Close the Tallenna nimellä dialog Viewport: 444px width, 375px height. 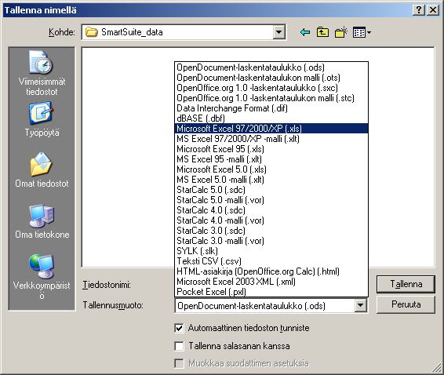pyautogui.click(x=433, y=10)
